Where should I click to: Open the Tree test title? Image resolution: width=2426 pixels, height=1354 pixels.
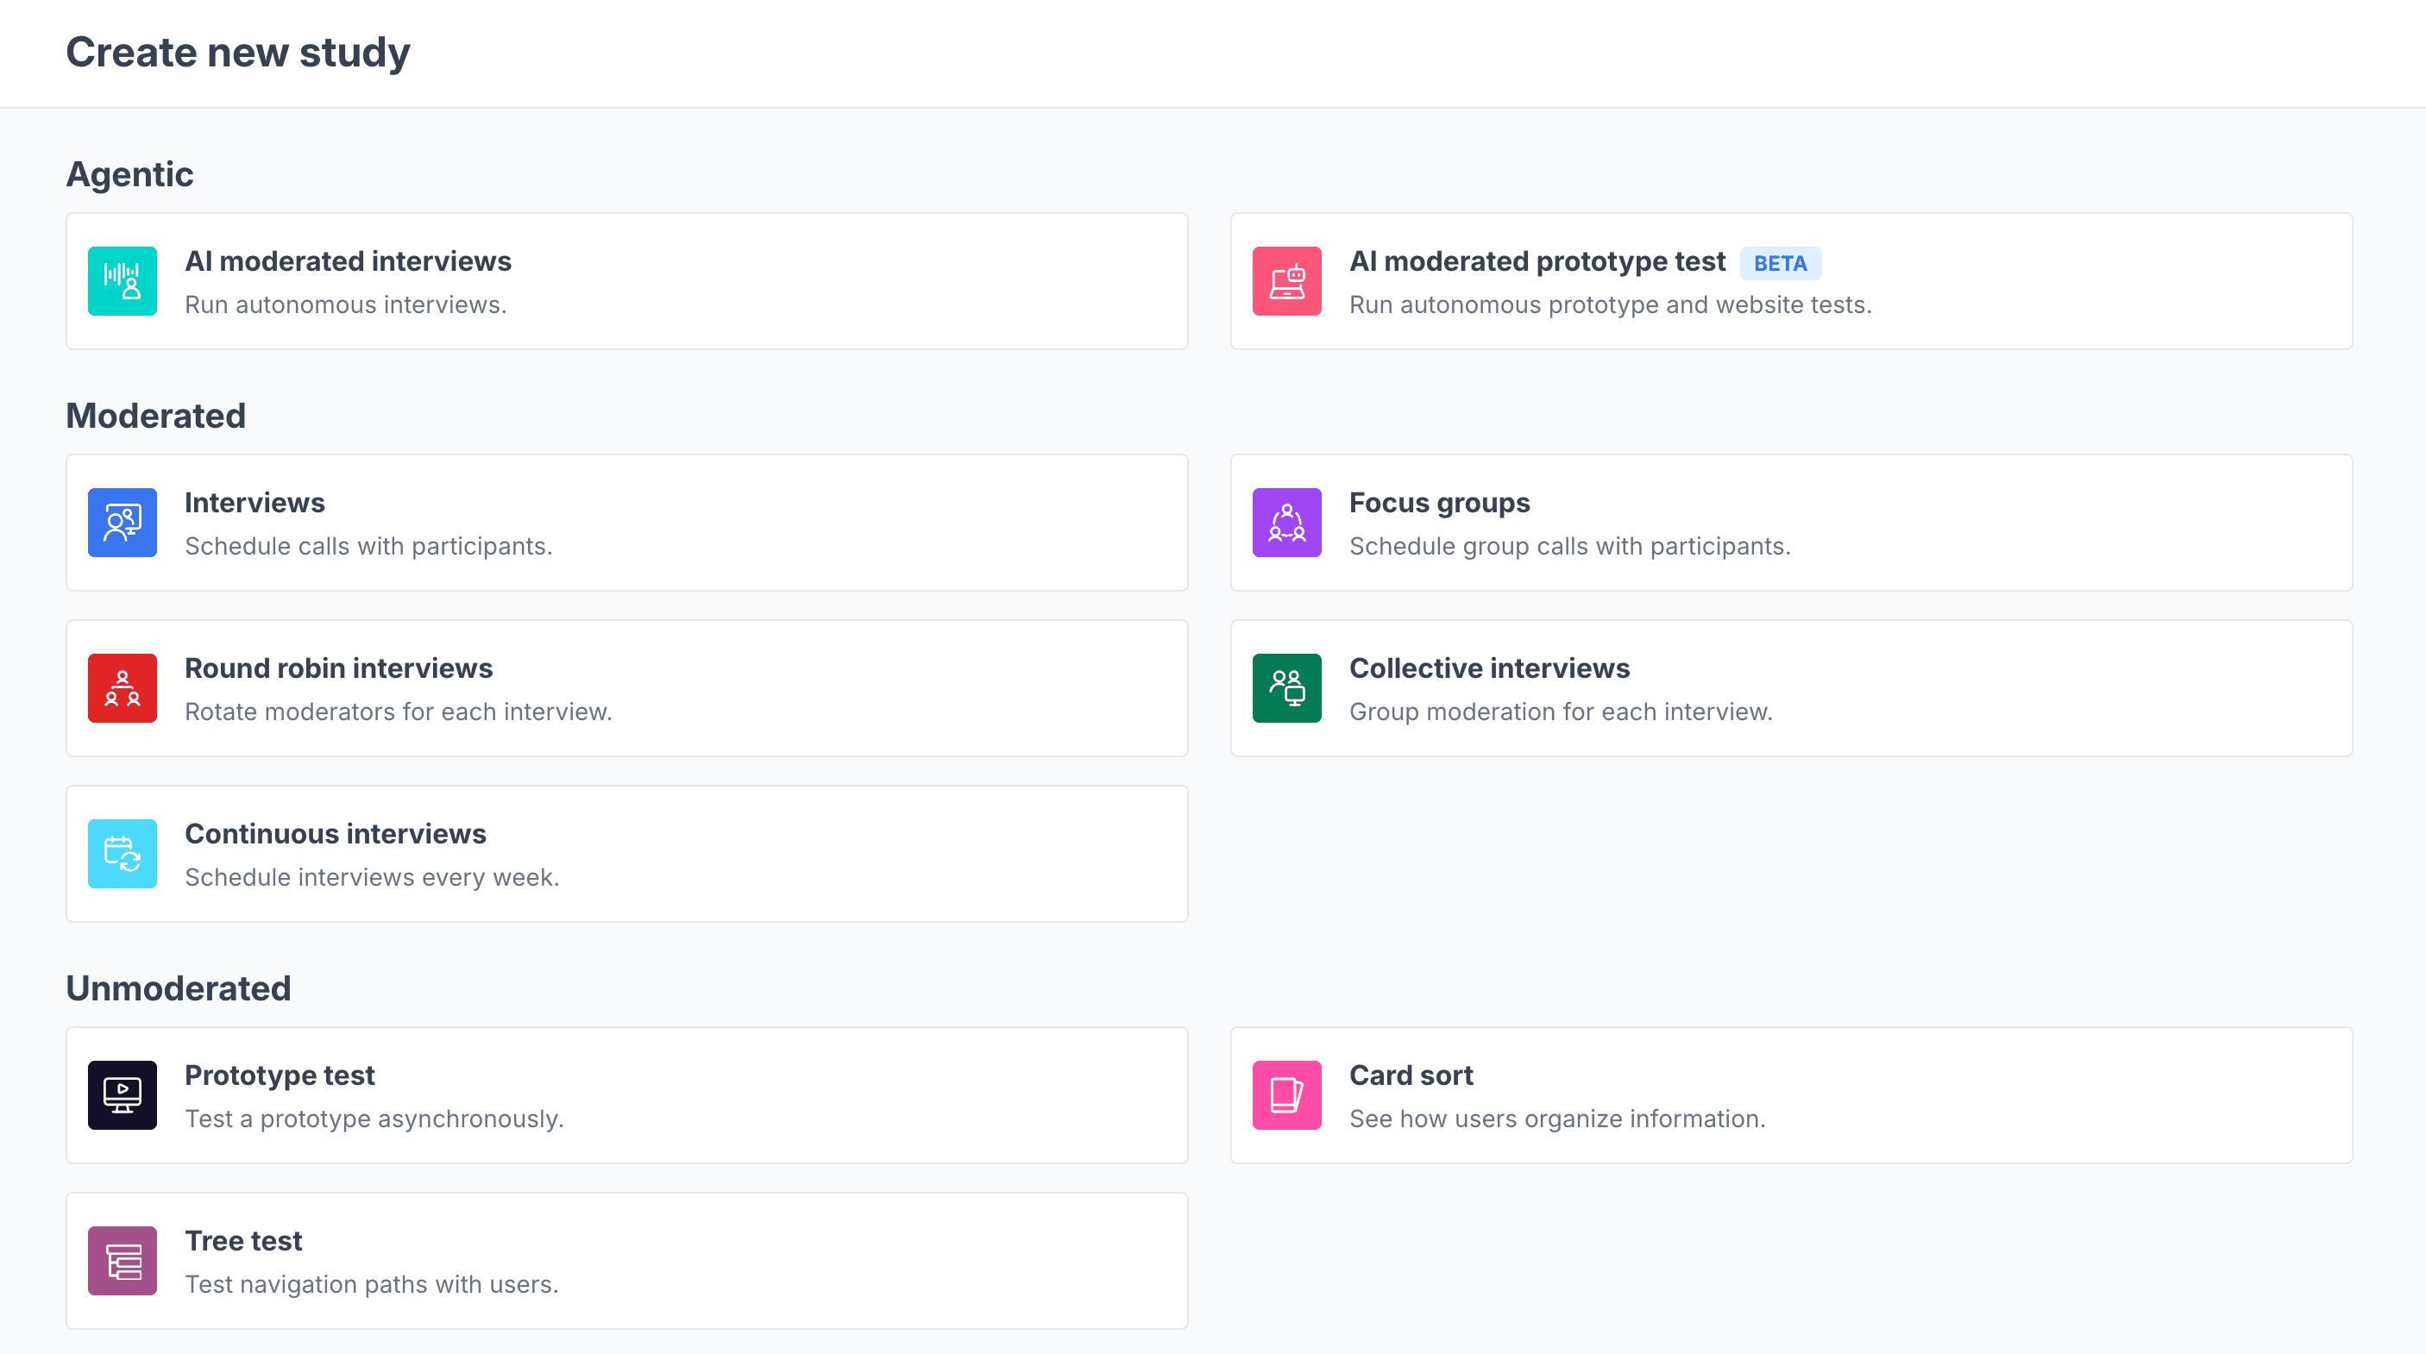tap(243, 1241)
